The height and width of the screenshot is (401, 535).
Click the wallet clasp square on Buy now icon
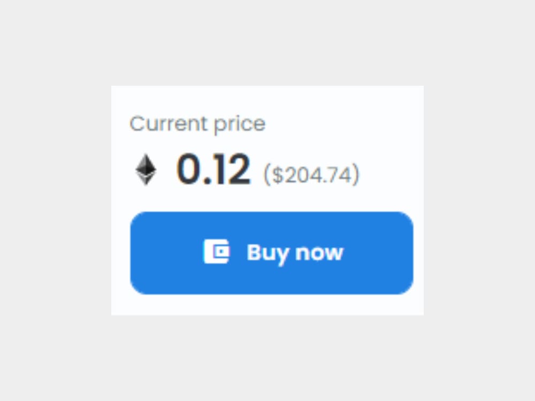[222, 252]
